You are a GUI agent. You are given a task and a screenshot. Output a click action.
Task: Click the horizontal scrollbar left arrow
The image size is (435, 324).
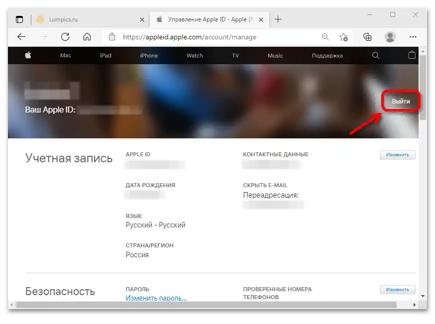[x=11, y=305]
